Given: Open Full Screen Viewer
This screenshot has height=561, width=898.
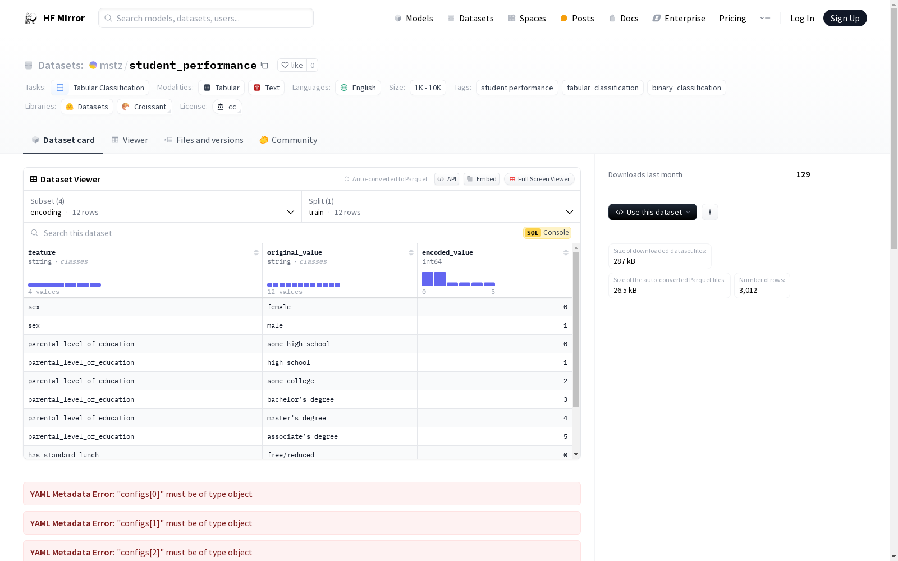Looking at the screenshot, I should click(x=539, y=179).
